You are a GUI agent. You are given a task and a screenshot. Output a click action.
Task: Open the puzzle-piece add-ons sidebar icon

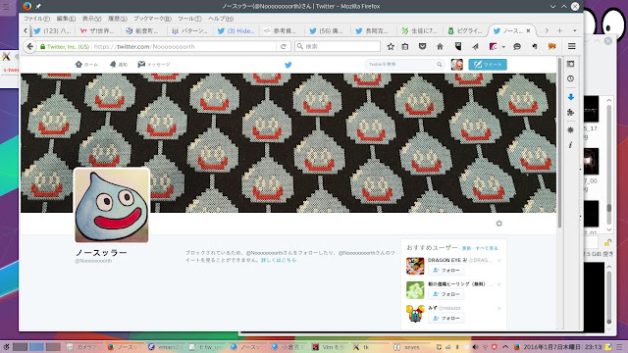(571, 113)
